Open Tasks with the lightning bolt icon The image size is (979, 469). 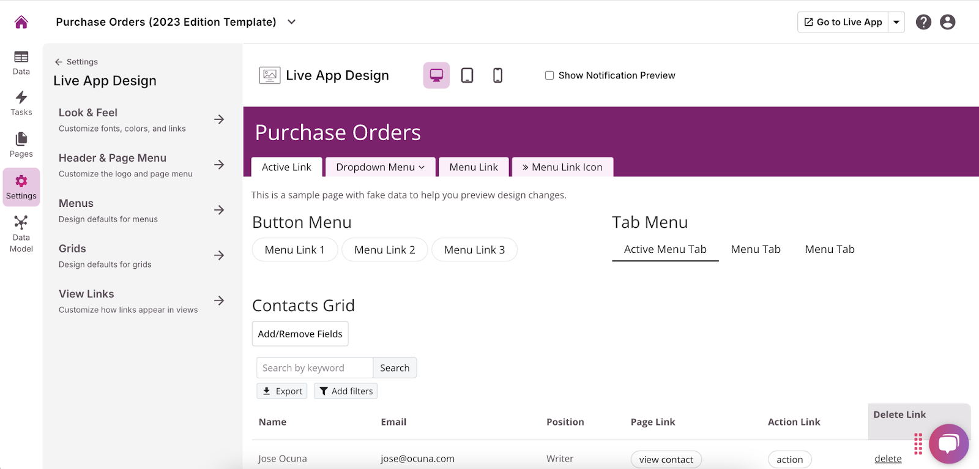[x=21, y=103]
